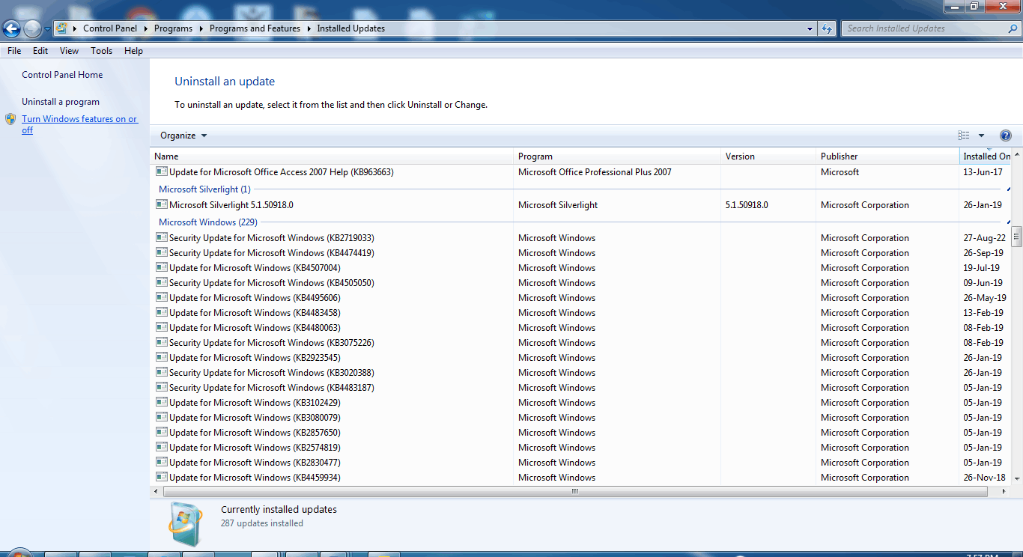Screen dimensions: 1023x557
Task: Click icon of Update KB3080079
Action: pos(161,417)
